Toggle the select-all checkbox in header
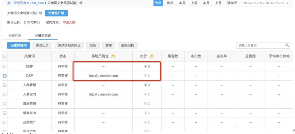Screen dimensions: 295x134 click(5, 56)
